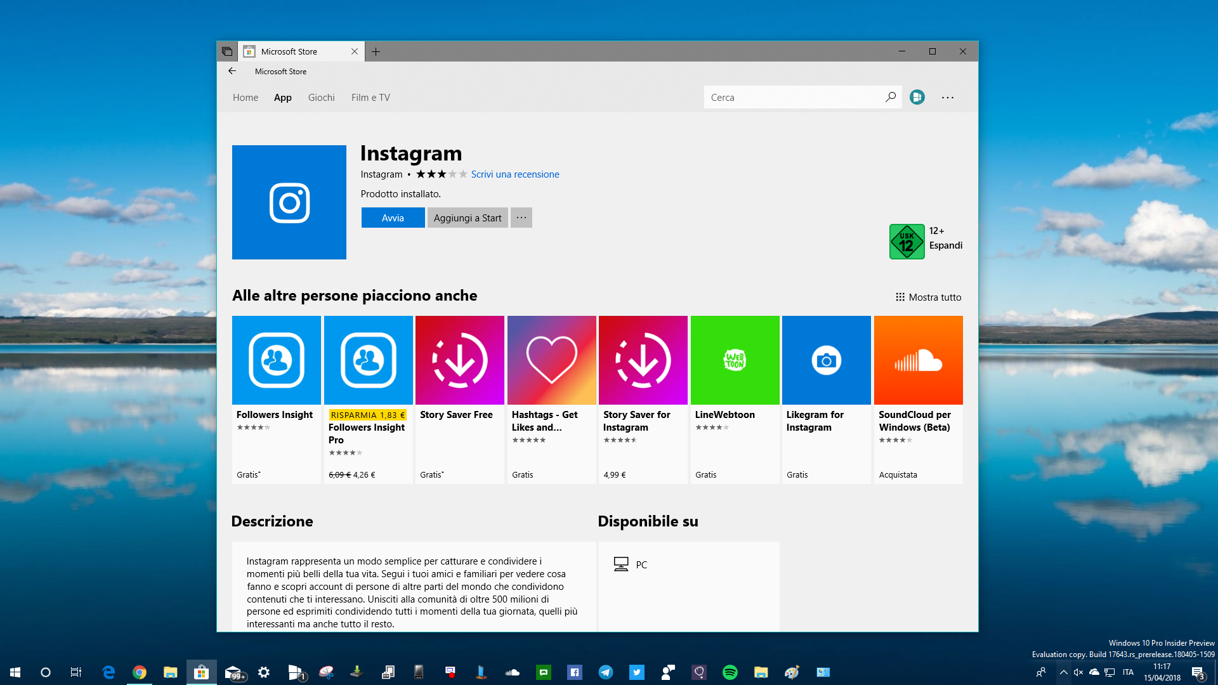1218x685 pixels.
Task: Open Task View on the taskbar
Action: pyautogui.click(x=76, y=672)
